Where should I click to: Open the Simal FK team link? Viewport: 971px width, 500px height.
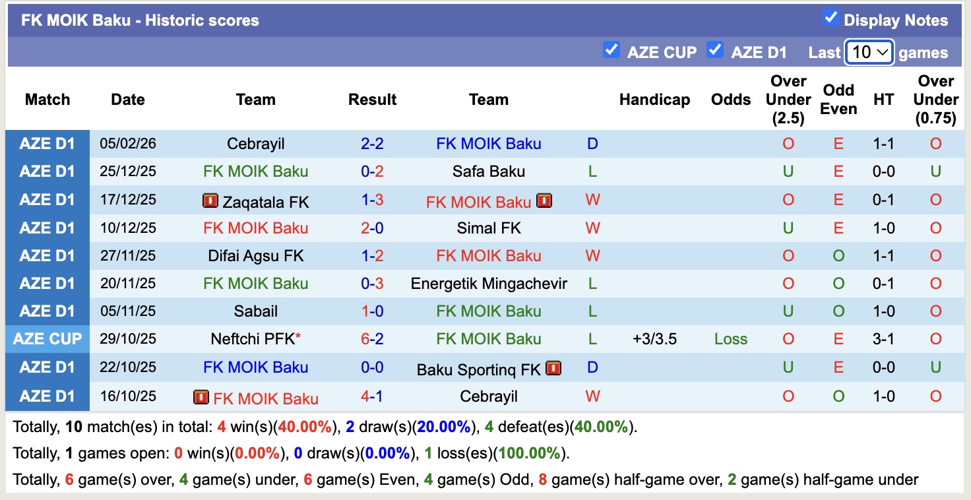488,228
